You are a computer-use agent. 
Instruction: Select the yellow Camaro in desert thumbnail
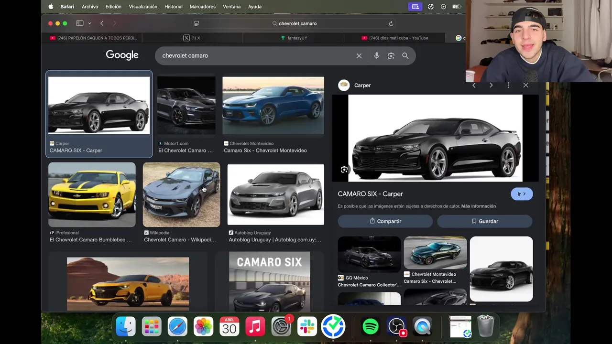point(128,284)
